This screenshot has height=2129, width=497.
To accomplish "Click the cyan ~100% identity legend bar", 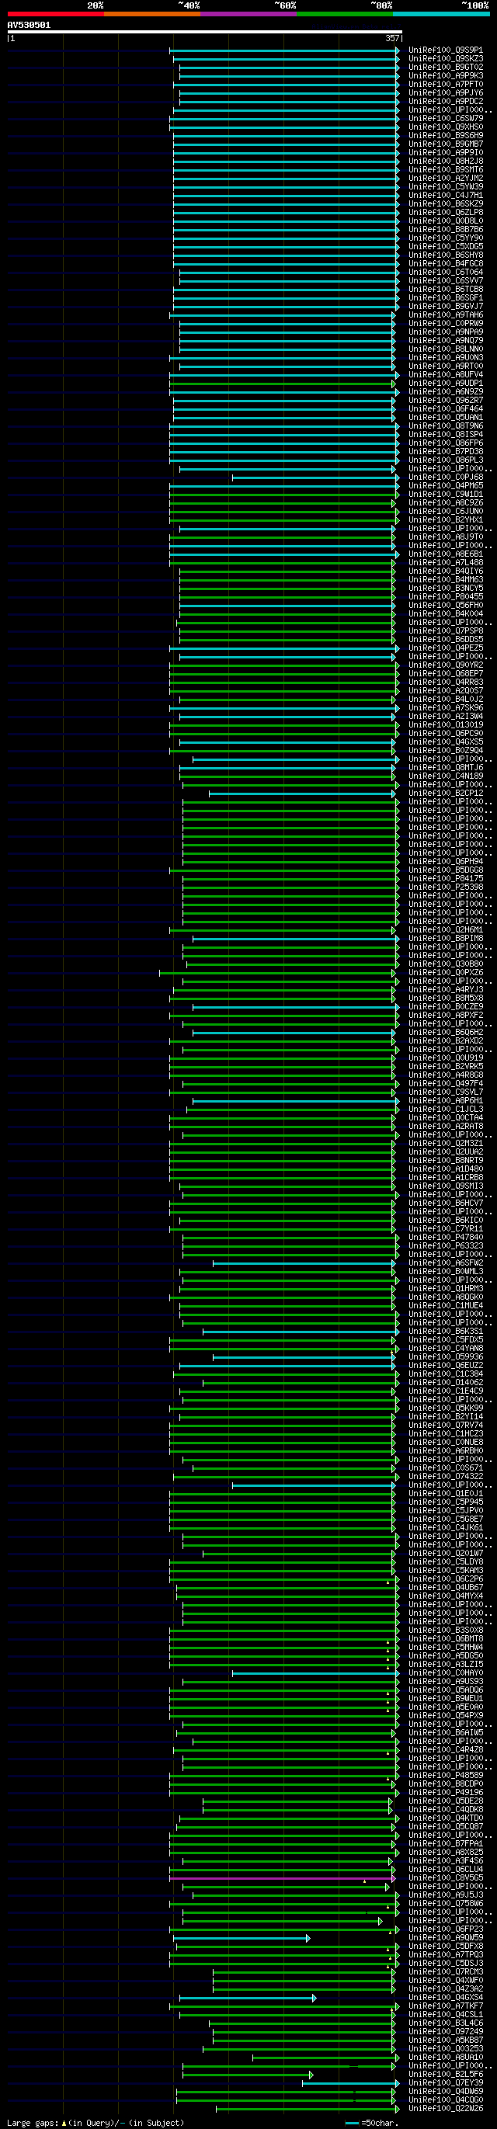I will click(442, 14).
